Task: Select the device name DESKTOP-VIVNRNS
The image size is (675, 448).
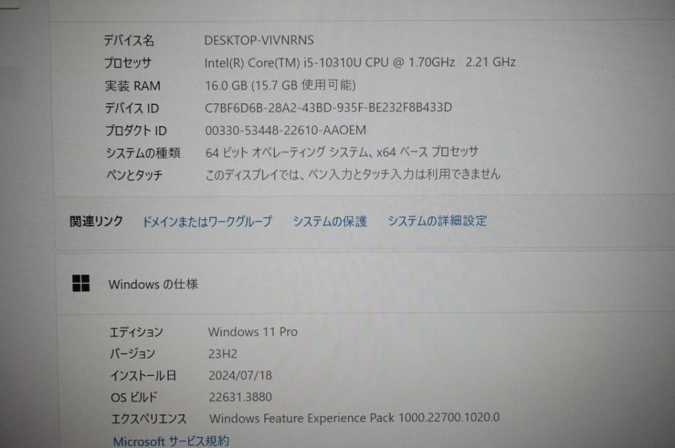Action: pos(259,40)
